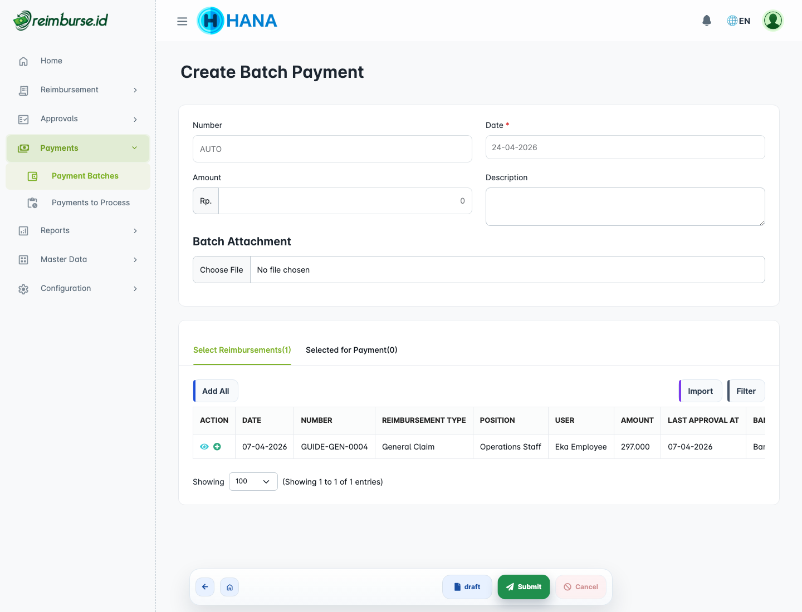The image size is (802, 612).
Task: Click the Add All button
Action: pyautogui.click(x=215, y=391)
